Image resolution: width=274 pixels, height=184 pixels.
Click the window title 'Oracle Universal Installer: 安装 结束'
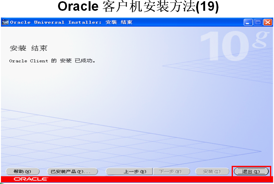[71, 22]
